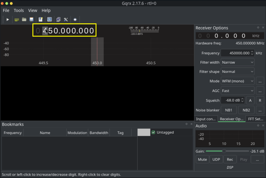Open the View menu
The height and width of the screenshot is (178, 266).
32,11
